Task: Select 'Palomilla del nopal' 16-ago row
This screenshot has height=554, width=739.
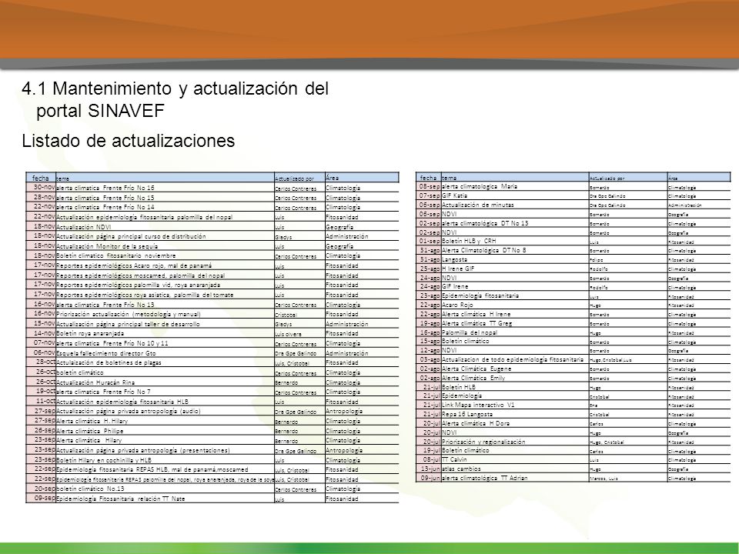Action: click(x=573, y=332)
